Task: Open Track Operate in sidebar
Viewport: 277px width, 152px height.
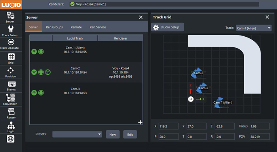Action: [10, 44]
